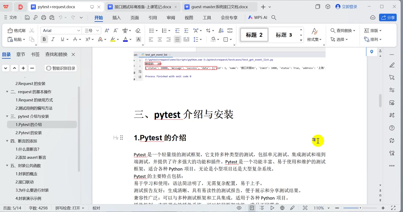Switch to the 插入 ribbon tab
This screenshot has height=212, width=403.
[x=116, y=17]
